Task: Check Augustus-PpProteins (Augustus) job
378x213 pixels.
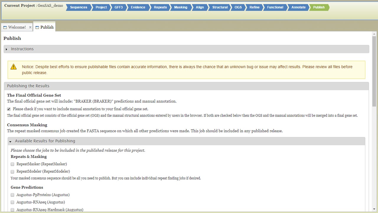Action: coord(12,195)
